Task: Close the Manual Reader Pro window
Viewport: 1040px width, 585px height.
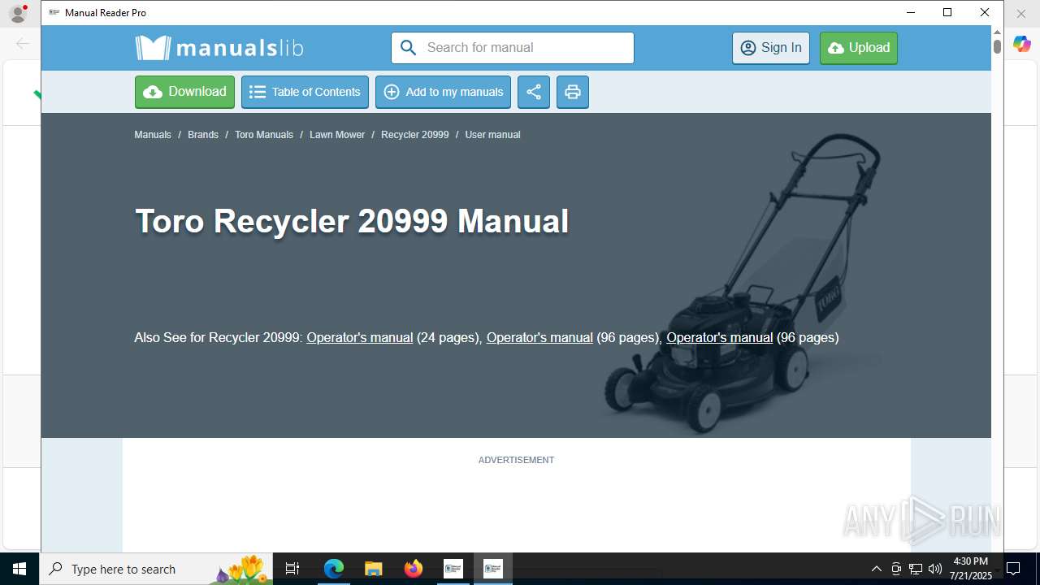Action: (985, 12)
